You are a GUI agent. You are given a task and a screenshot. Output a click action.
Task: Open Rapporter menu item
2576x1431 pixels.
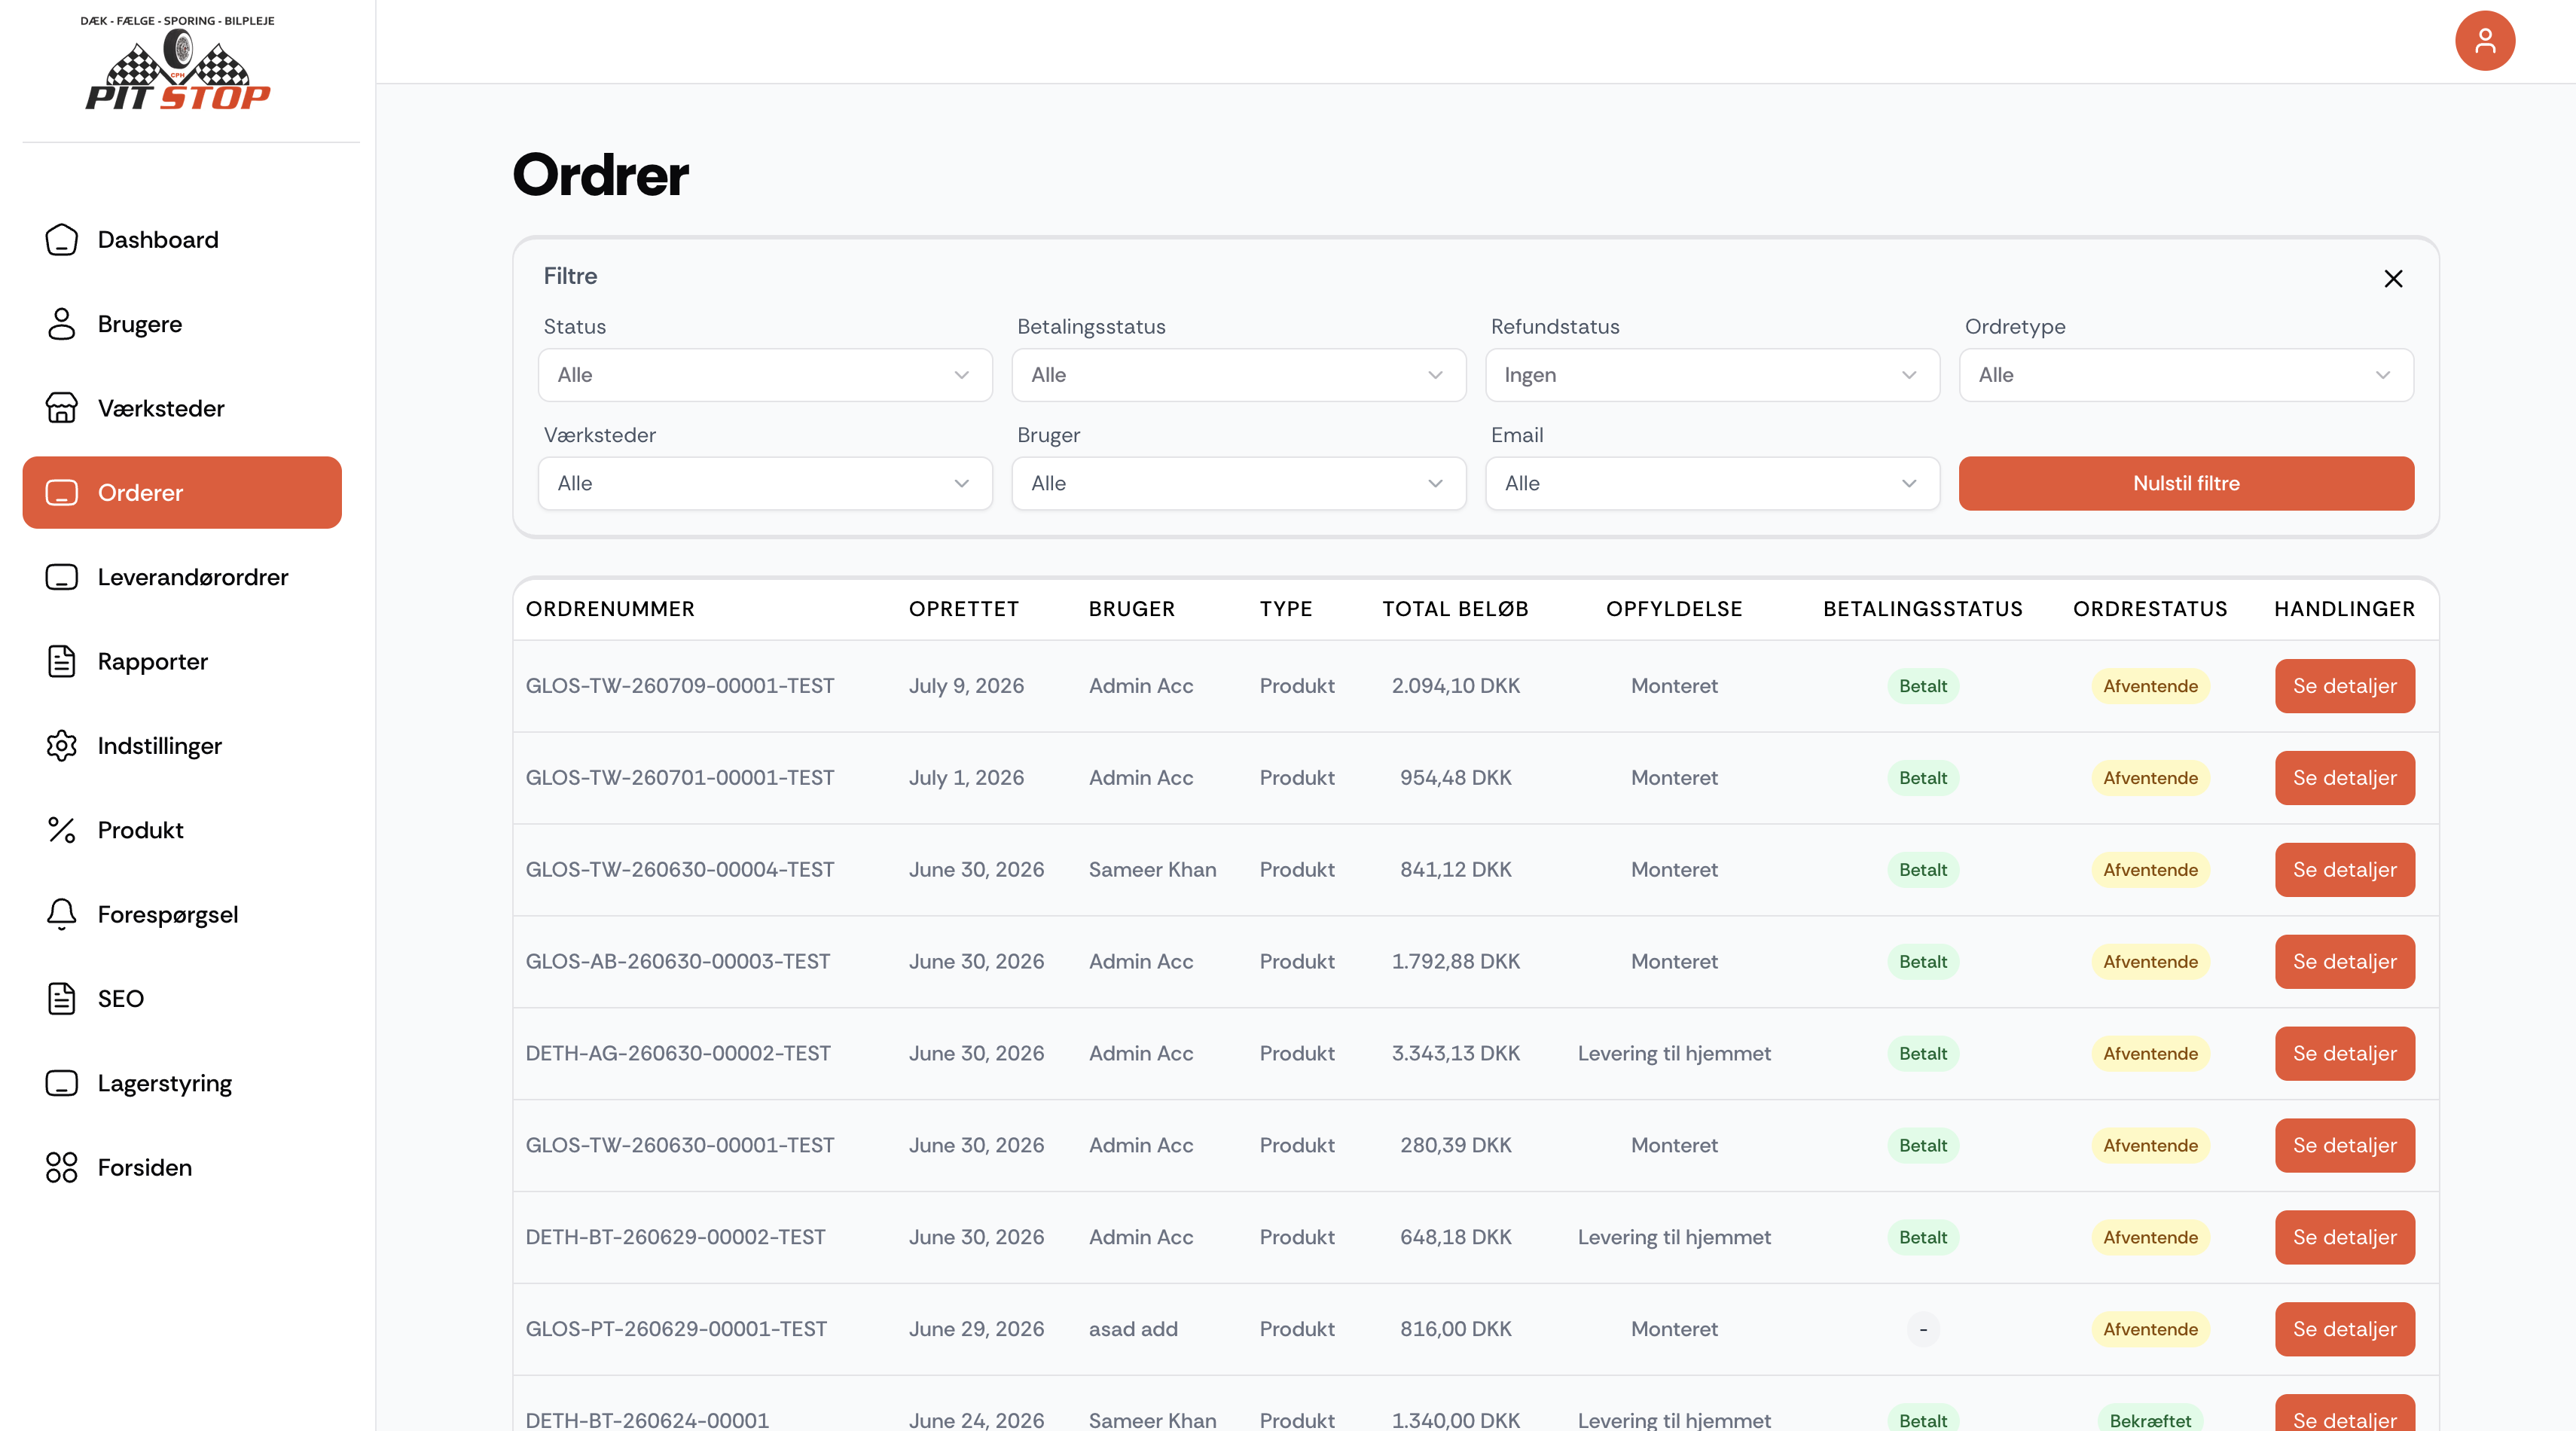coord(182,661)
